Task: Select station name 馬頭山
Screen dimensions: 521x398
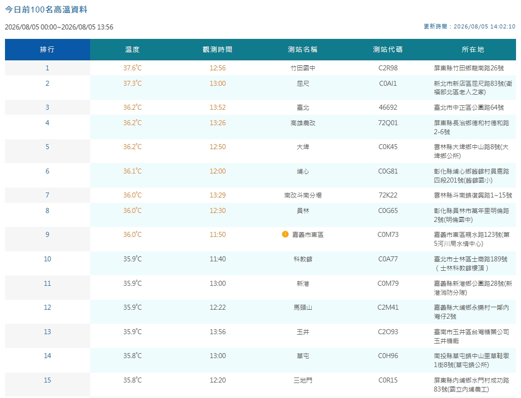Action: coord(303,308)
